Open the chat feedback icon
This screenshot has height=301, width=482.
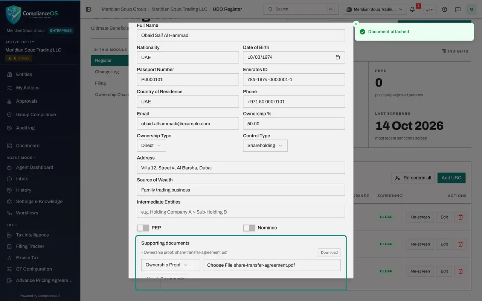[458, 9]
